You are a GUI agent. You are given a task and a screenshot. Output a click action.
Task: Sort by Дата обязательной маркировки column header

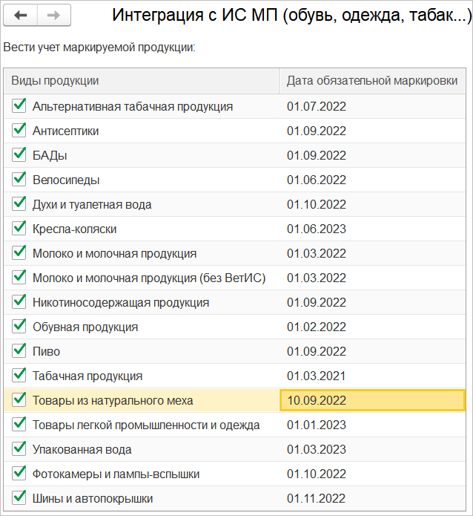tap(372, 81)
